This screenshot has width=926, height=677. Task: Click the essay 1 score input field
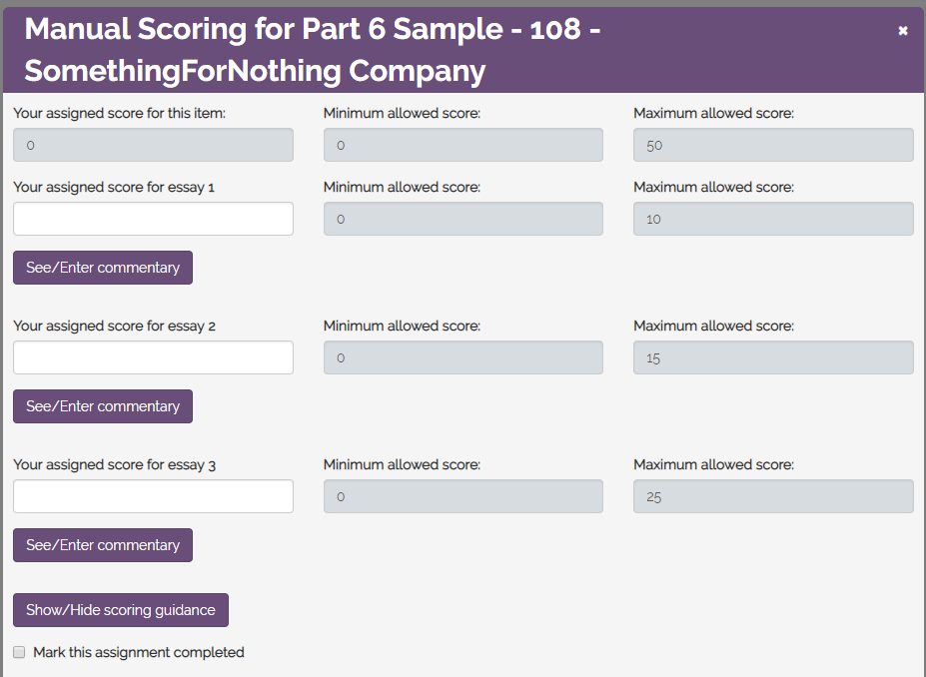tap(152, 218)
